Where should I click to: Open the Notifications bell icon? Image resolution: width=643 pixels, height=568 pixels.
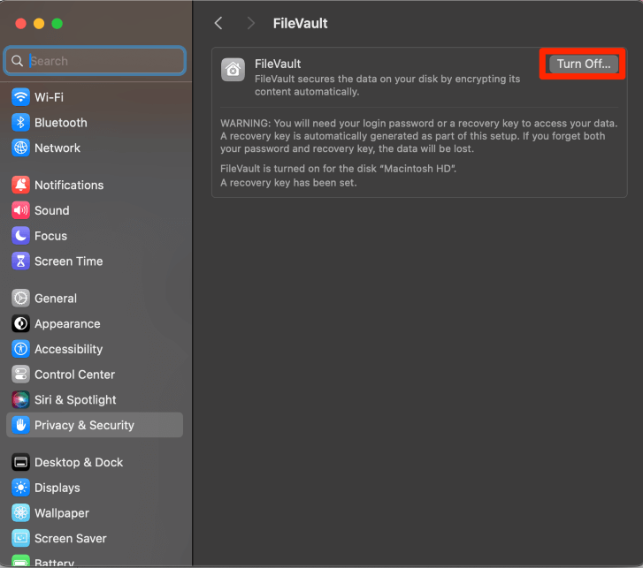tap(20, 185)
